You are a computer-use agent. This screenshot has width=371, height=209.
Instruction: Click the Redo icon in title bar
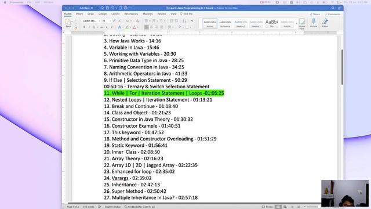[x=120, y=8]
